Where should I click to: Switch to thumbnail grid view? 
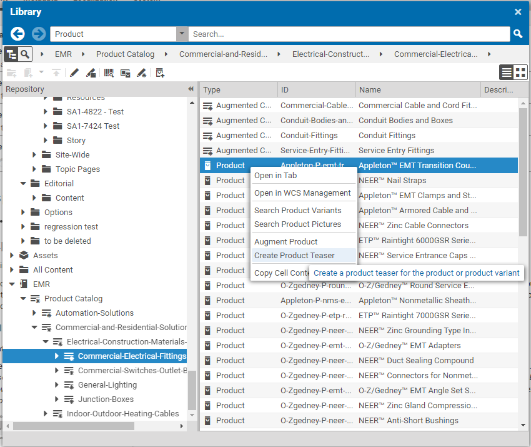tap(520, 72)
